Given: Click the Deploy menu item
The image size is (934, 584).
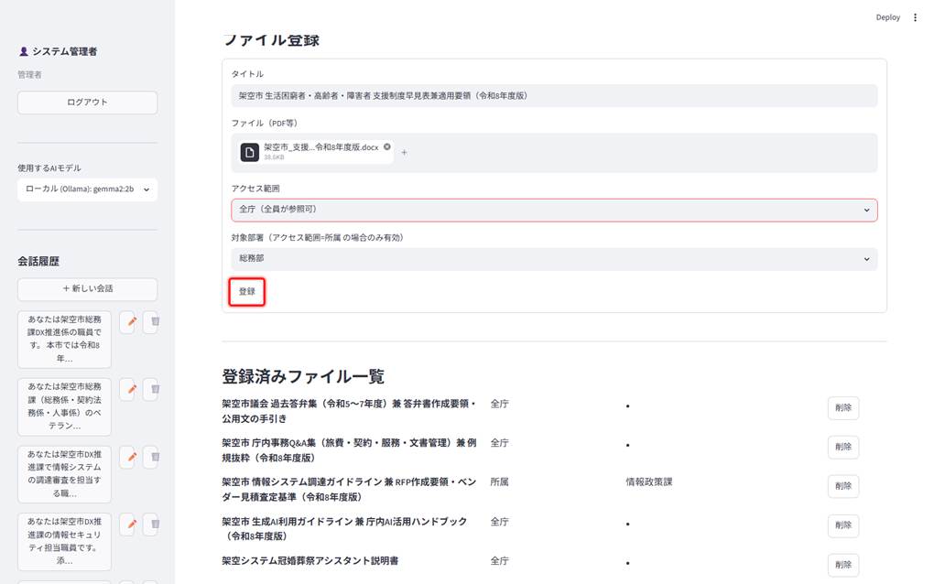Looking at the screenshot, I should (x=887, y=17).
